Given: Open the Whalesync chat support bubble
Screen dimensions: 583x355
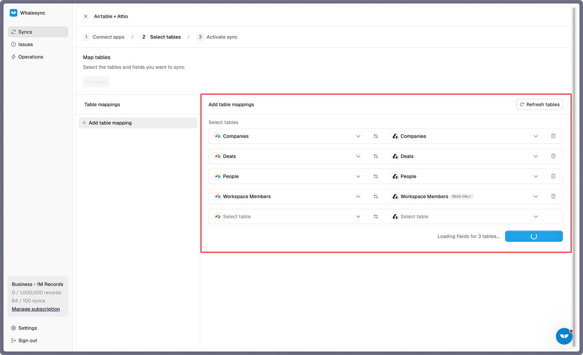Looking at the screenshot, I should click(564, 336).
